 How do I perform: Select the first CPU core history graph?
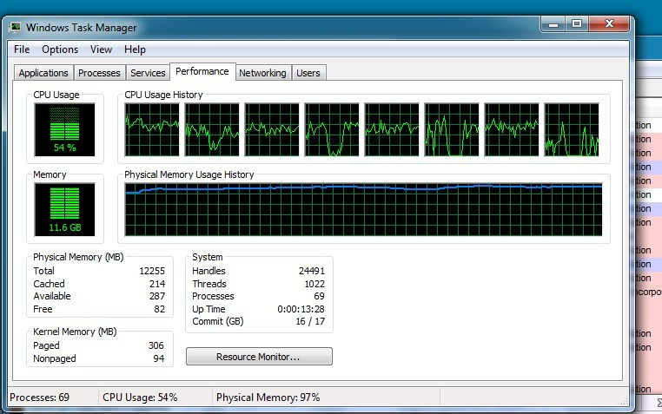pos(152,129)
